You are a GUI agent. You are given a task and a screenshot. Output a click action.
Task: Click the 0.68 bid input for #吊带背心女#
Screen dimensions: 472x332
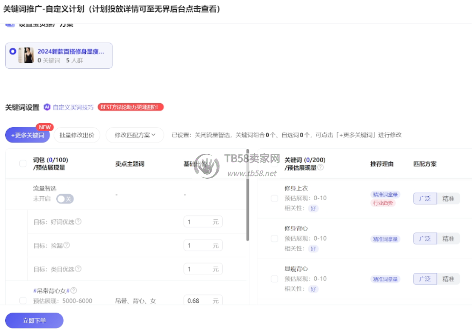point(203,300)
